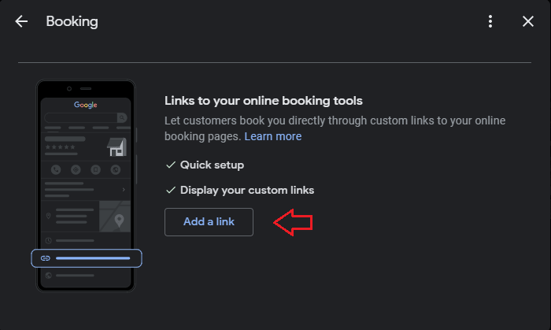Click the clock hours icon in mockup
551x330 pixels.
tap(49, 241)
